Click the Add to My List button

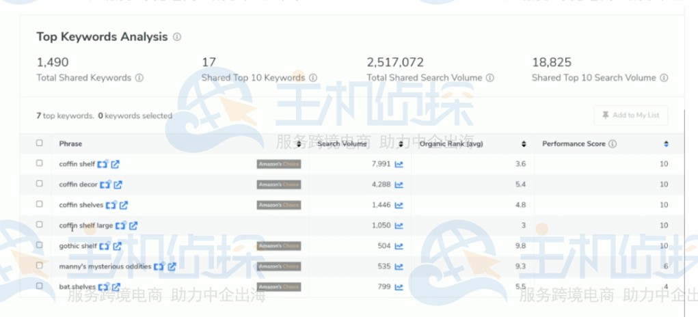pos(631,115)
